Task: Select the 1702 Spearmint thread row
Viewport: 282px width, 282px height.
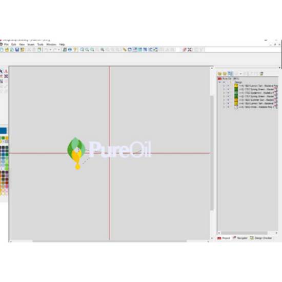Action: point(256,93)
